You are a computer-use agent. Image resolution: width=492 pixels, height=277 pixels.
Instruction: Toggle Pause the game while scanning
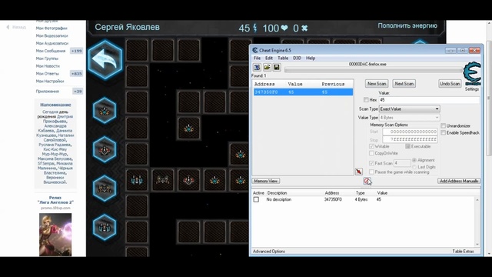click(x=371, y=172)
